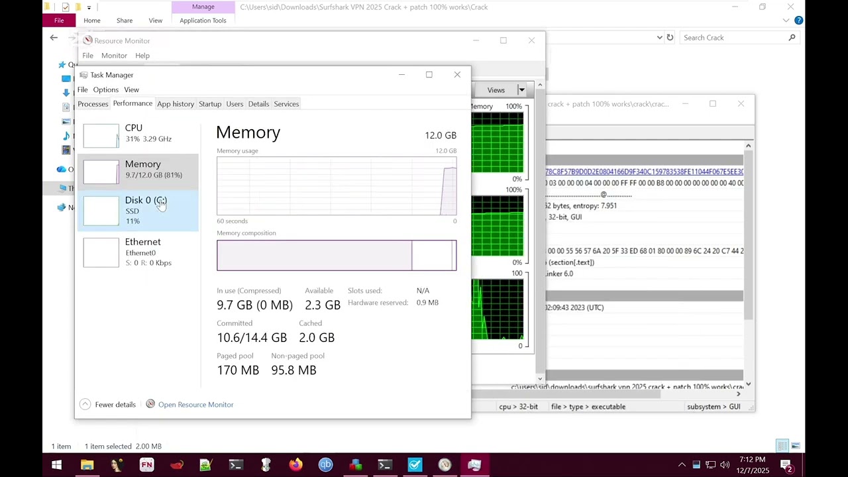Open Task Manager's Options menu
Image resolution: width=848 pixels, height=477 pixels.
pyautogui.click(x=105, y=89)
